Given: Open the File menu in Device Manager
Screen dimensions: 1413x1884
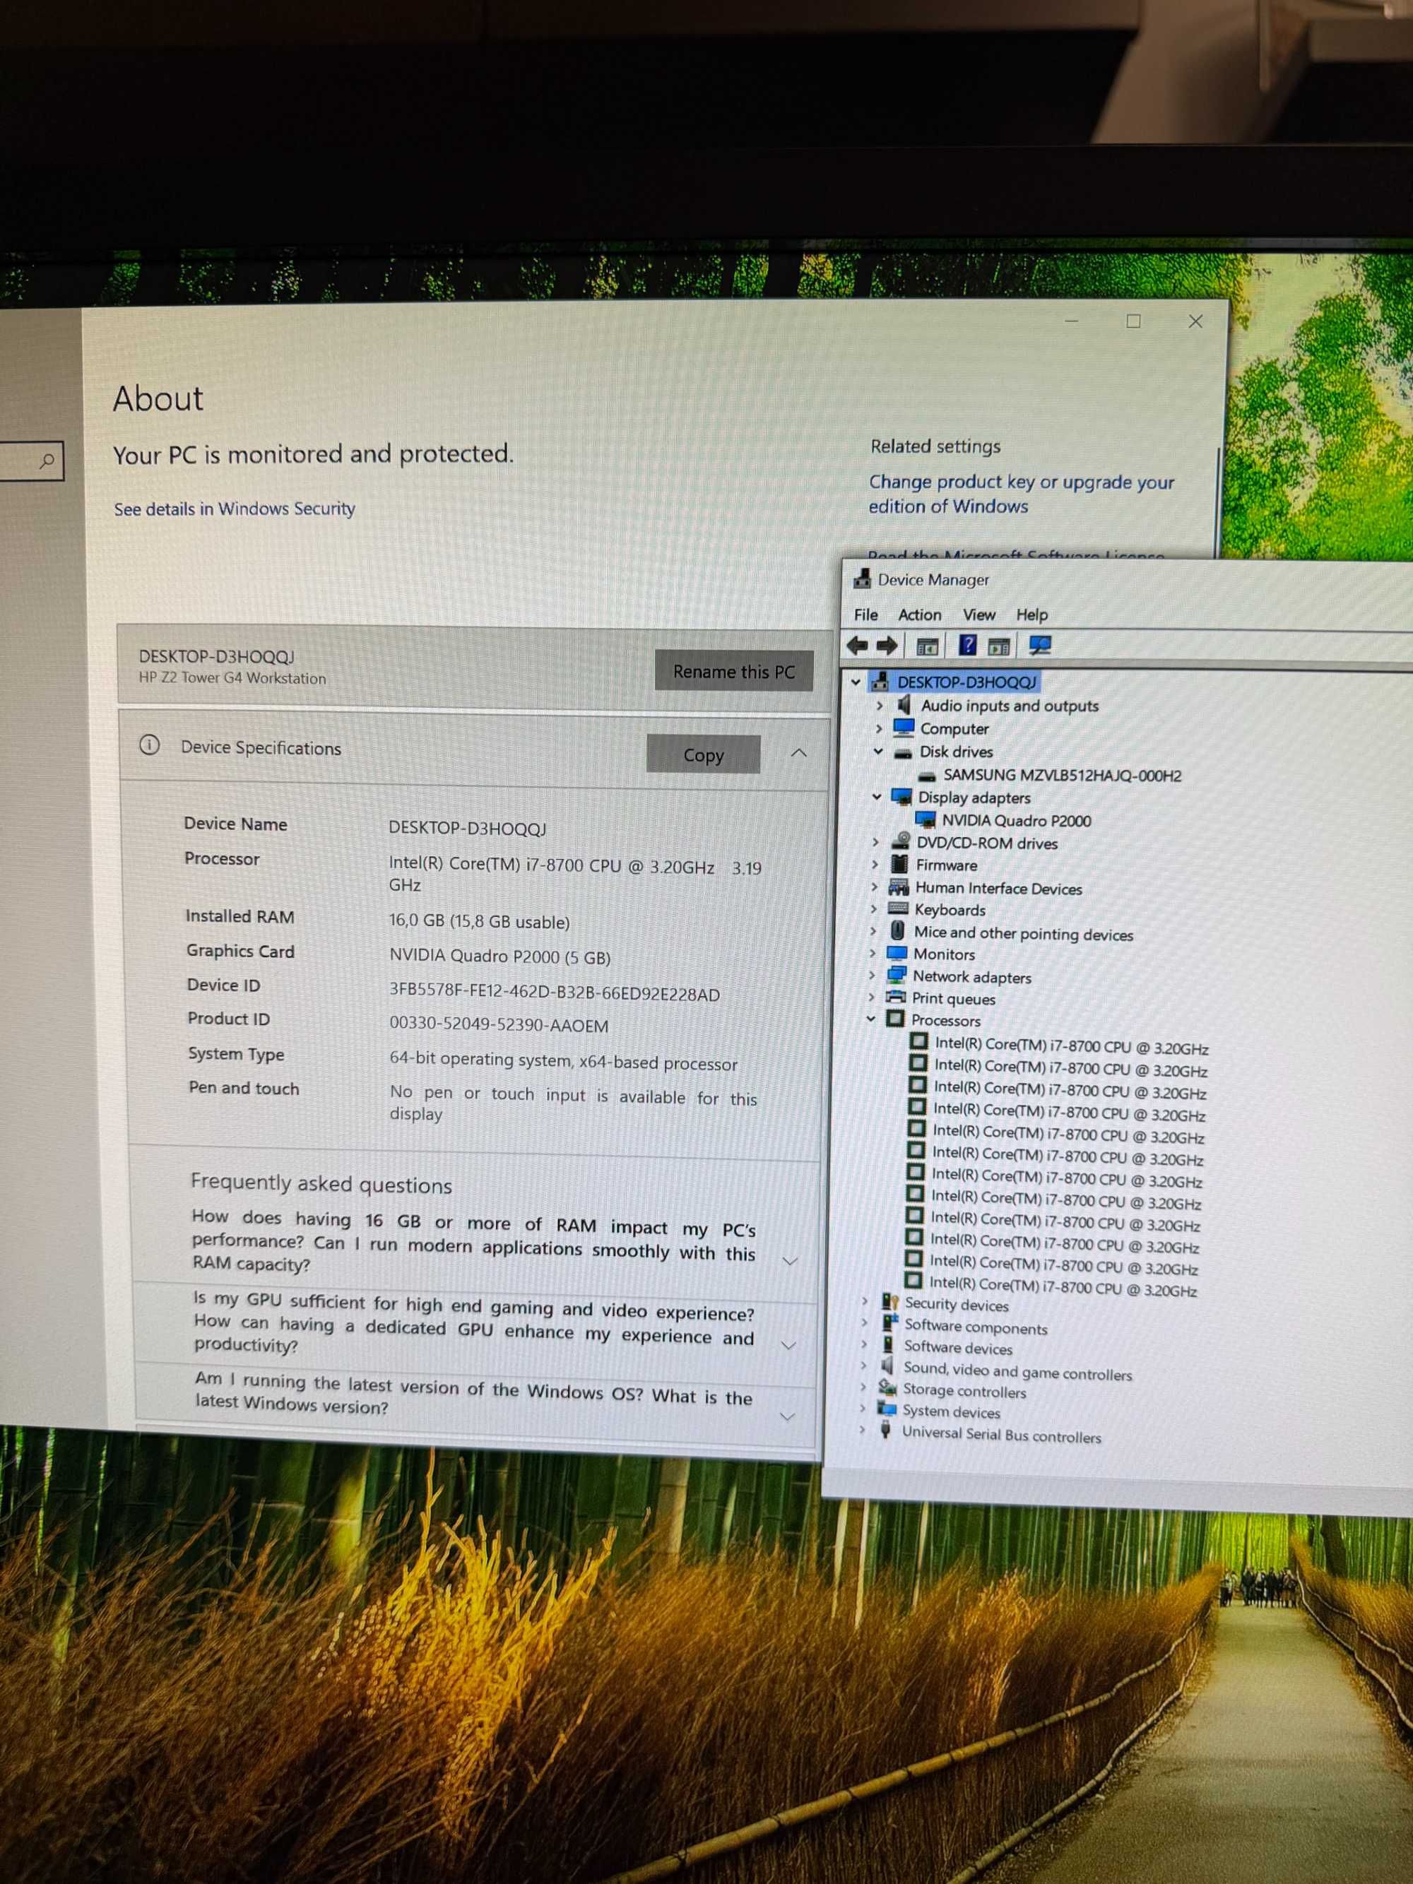Looking at the screenshot, I should pos(865,614).
